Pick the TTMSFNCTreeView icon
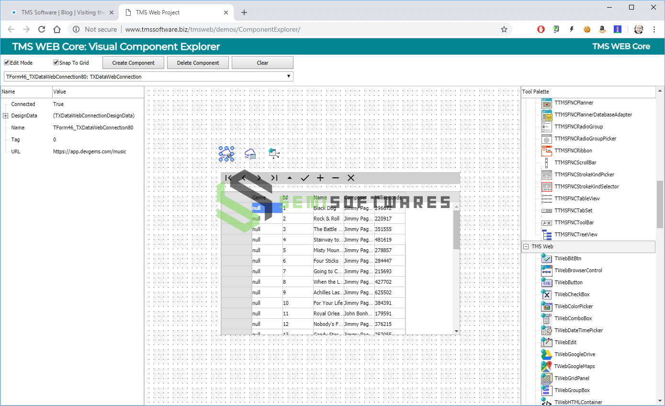This screenshot has width=665, height=406. coord(546,235)
